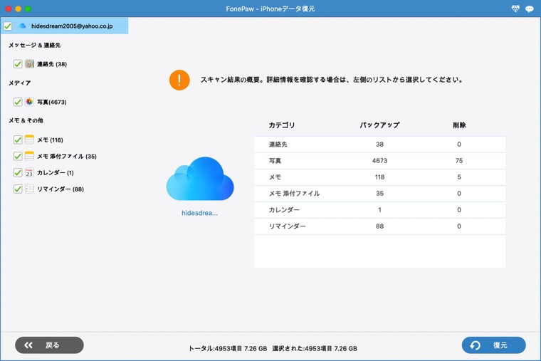Click the hidesdrea... account link under cloud

click(200, 213)
